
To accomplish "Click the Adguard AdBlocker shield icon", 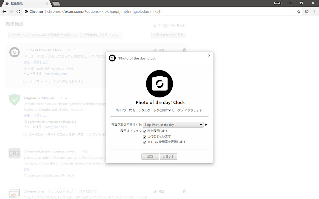I will point(14,99).
